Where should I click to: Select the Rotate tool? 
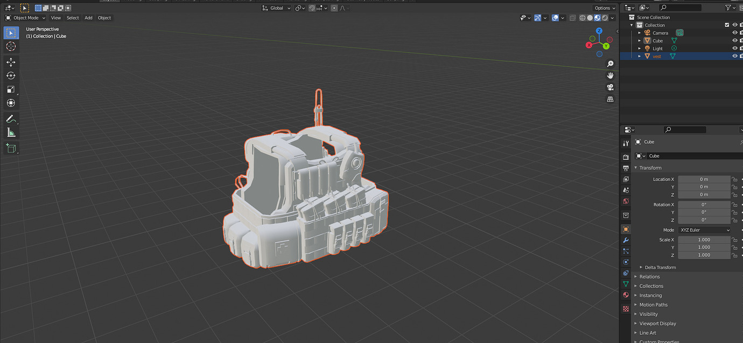[x=11, y=75]
